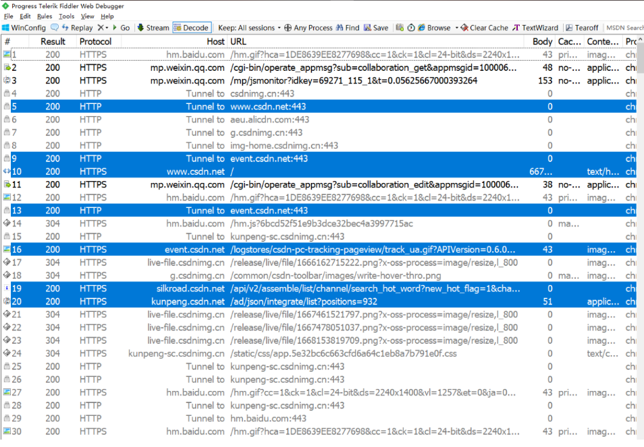This screenshot has width=644, height=447.
Task: Click the icon of session 3
Action: pyautogui.click(x=7, y=80)
